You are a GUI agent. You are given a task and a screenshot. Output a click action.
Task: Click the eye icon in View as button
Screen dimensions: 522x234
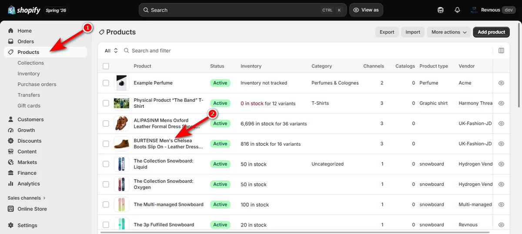point(356,10)
